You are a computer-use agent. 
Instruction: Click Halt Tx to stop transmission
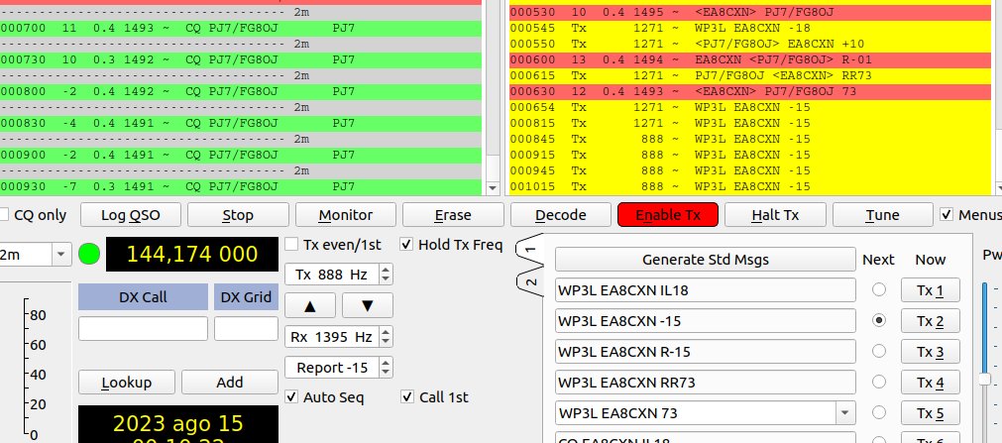point(775,215)
